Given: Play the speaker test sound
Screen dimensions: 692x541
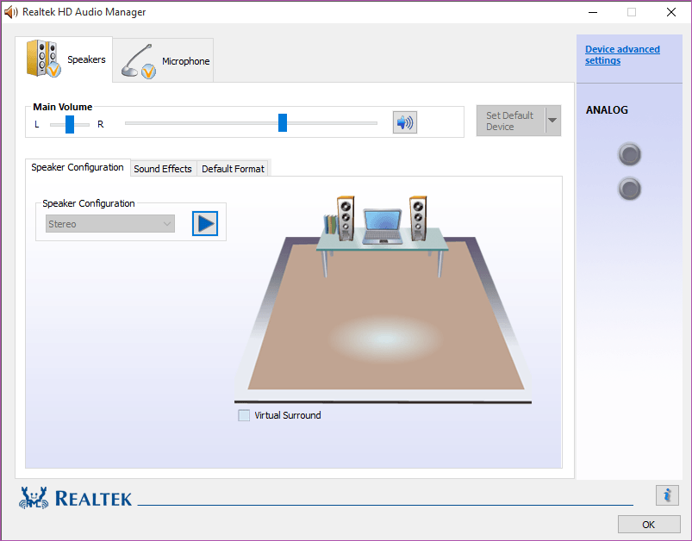Looking at the screenshot, I should coord(204,223).
